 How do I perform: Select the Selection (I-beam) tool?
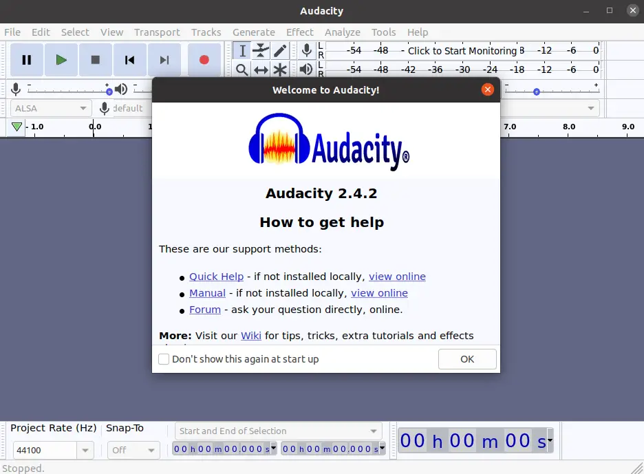point(242,51)
